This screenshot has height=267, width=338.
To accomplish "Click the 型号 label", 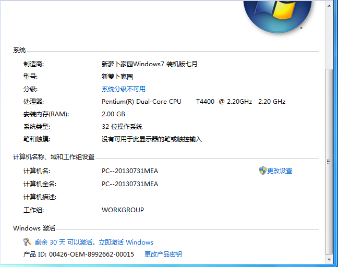I will (x=30, y=77).
